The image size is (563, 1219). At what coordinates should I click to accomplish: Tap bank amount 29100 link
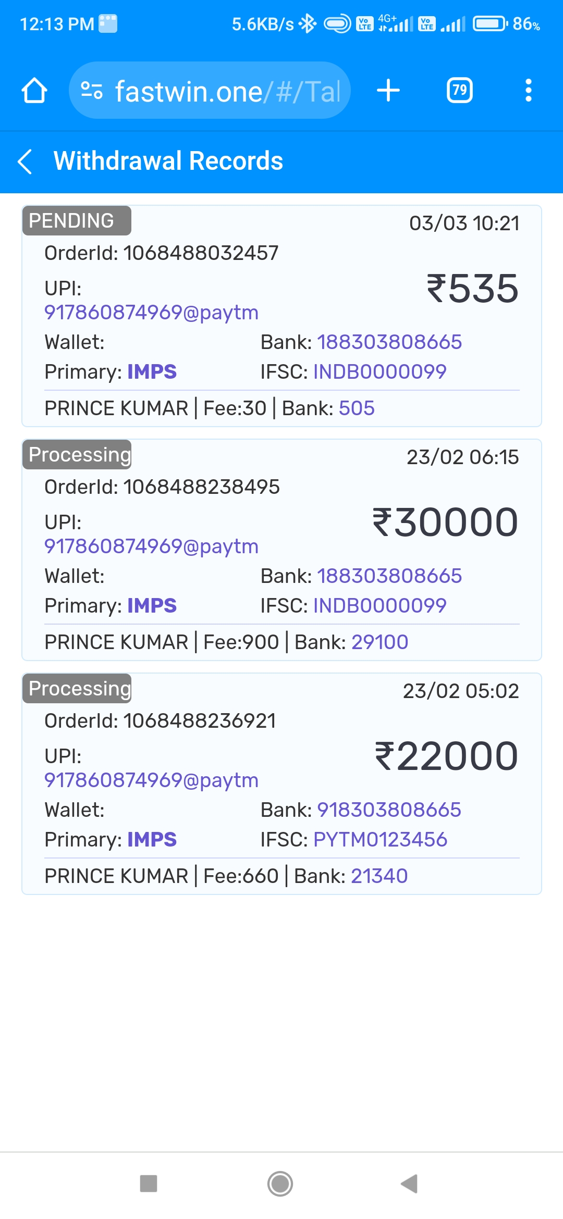tap(380, 642)
